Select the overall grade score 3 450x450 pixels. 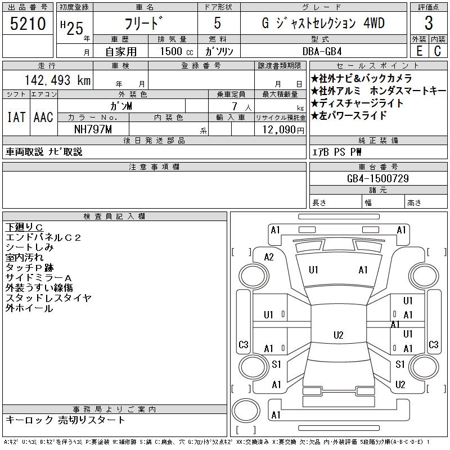429,24
